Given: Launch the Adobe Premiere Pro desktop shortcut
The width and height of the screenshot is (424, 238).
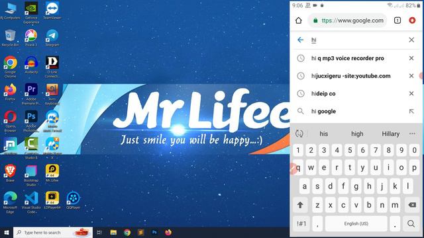Looking at the screenshot, I should [31, 94].
